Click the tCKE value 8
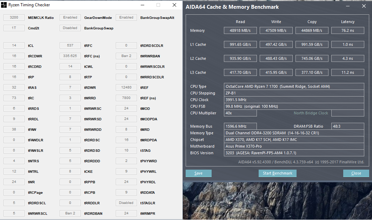Image resolution: width=372 pixels, height=220 pixels. click(70, 171)
